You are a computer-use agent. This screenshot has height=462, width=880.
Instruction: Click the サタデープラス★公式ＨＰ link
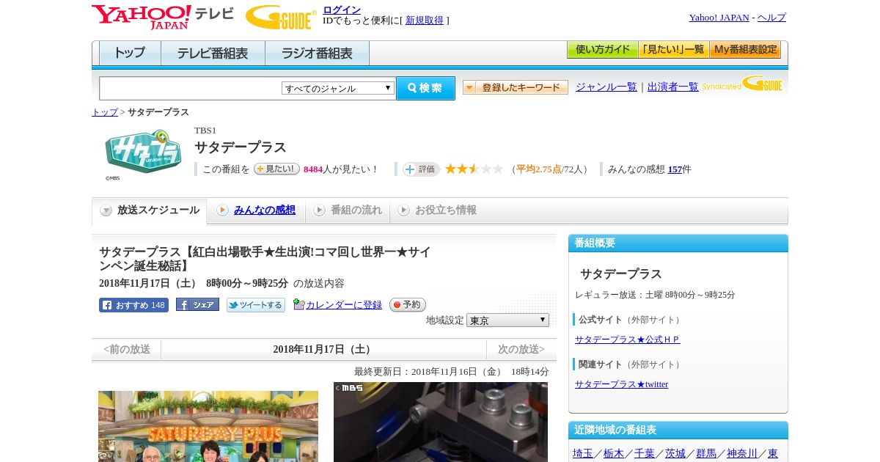click(x=628, y=340)
